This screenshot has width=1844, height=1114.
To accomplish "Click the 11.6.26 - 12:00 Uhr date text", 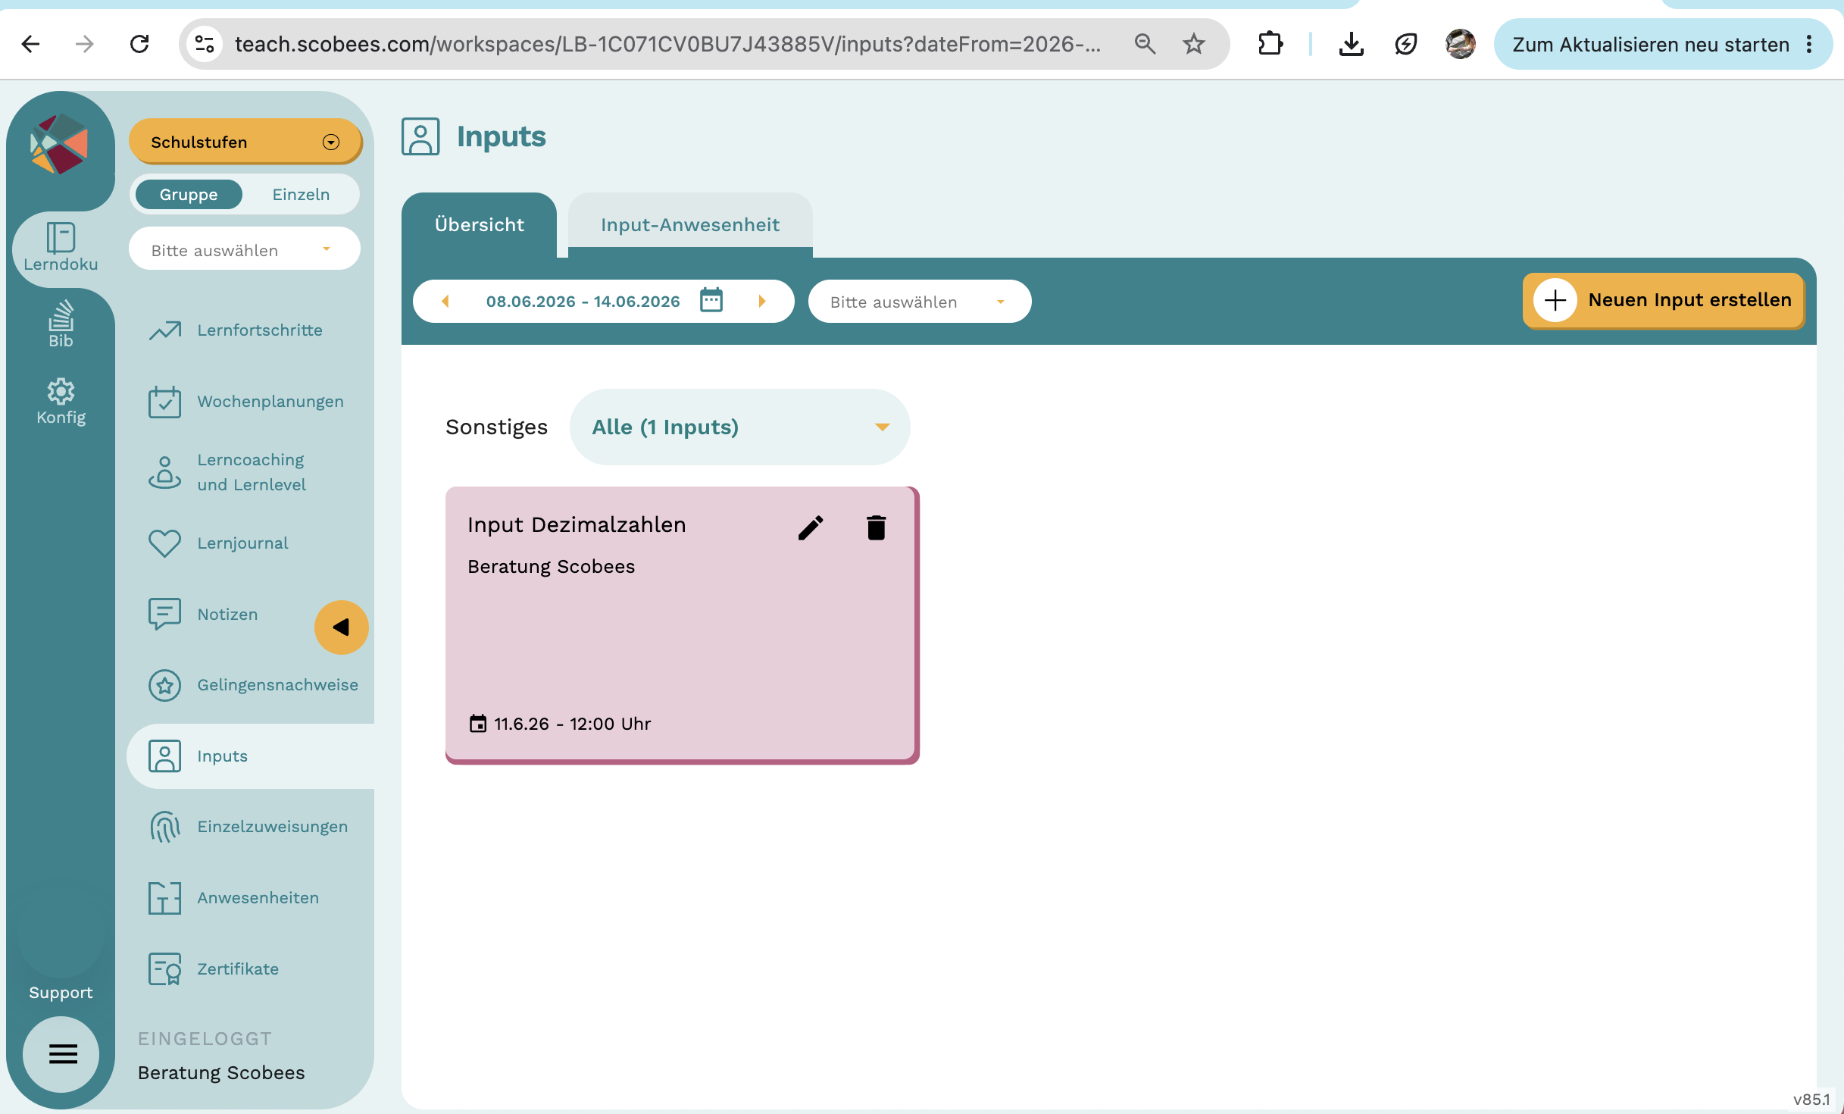I will tap(572, 724).
